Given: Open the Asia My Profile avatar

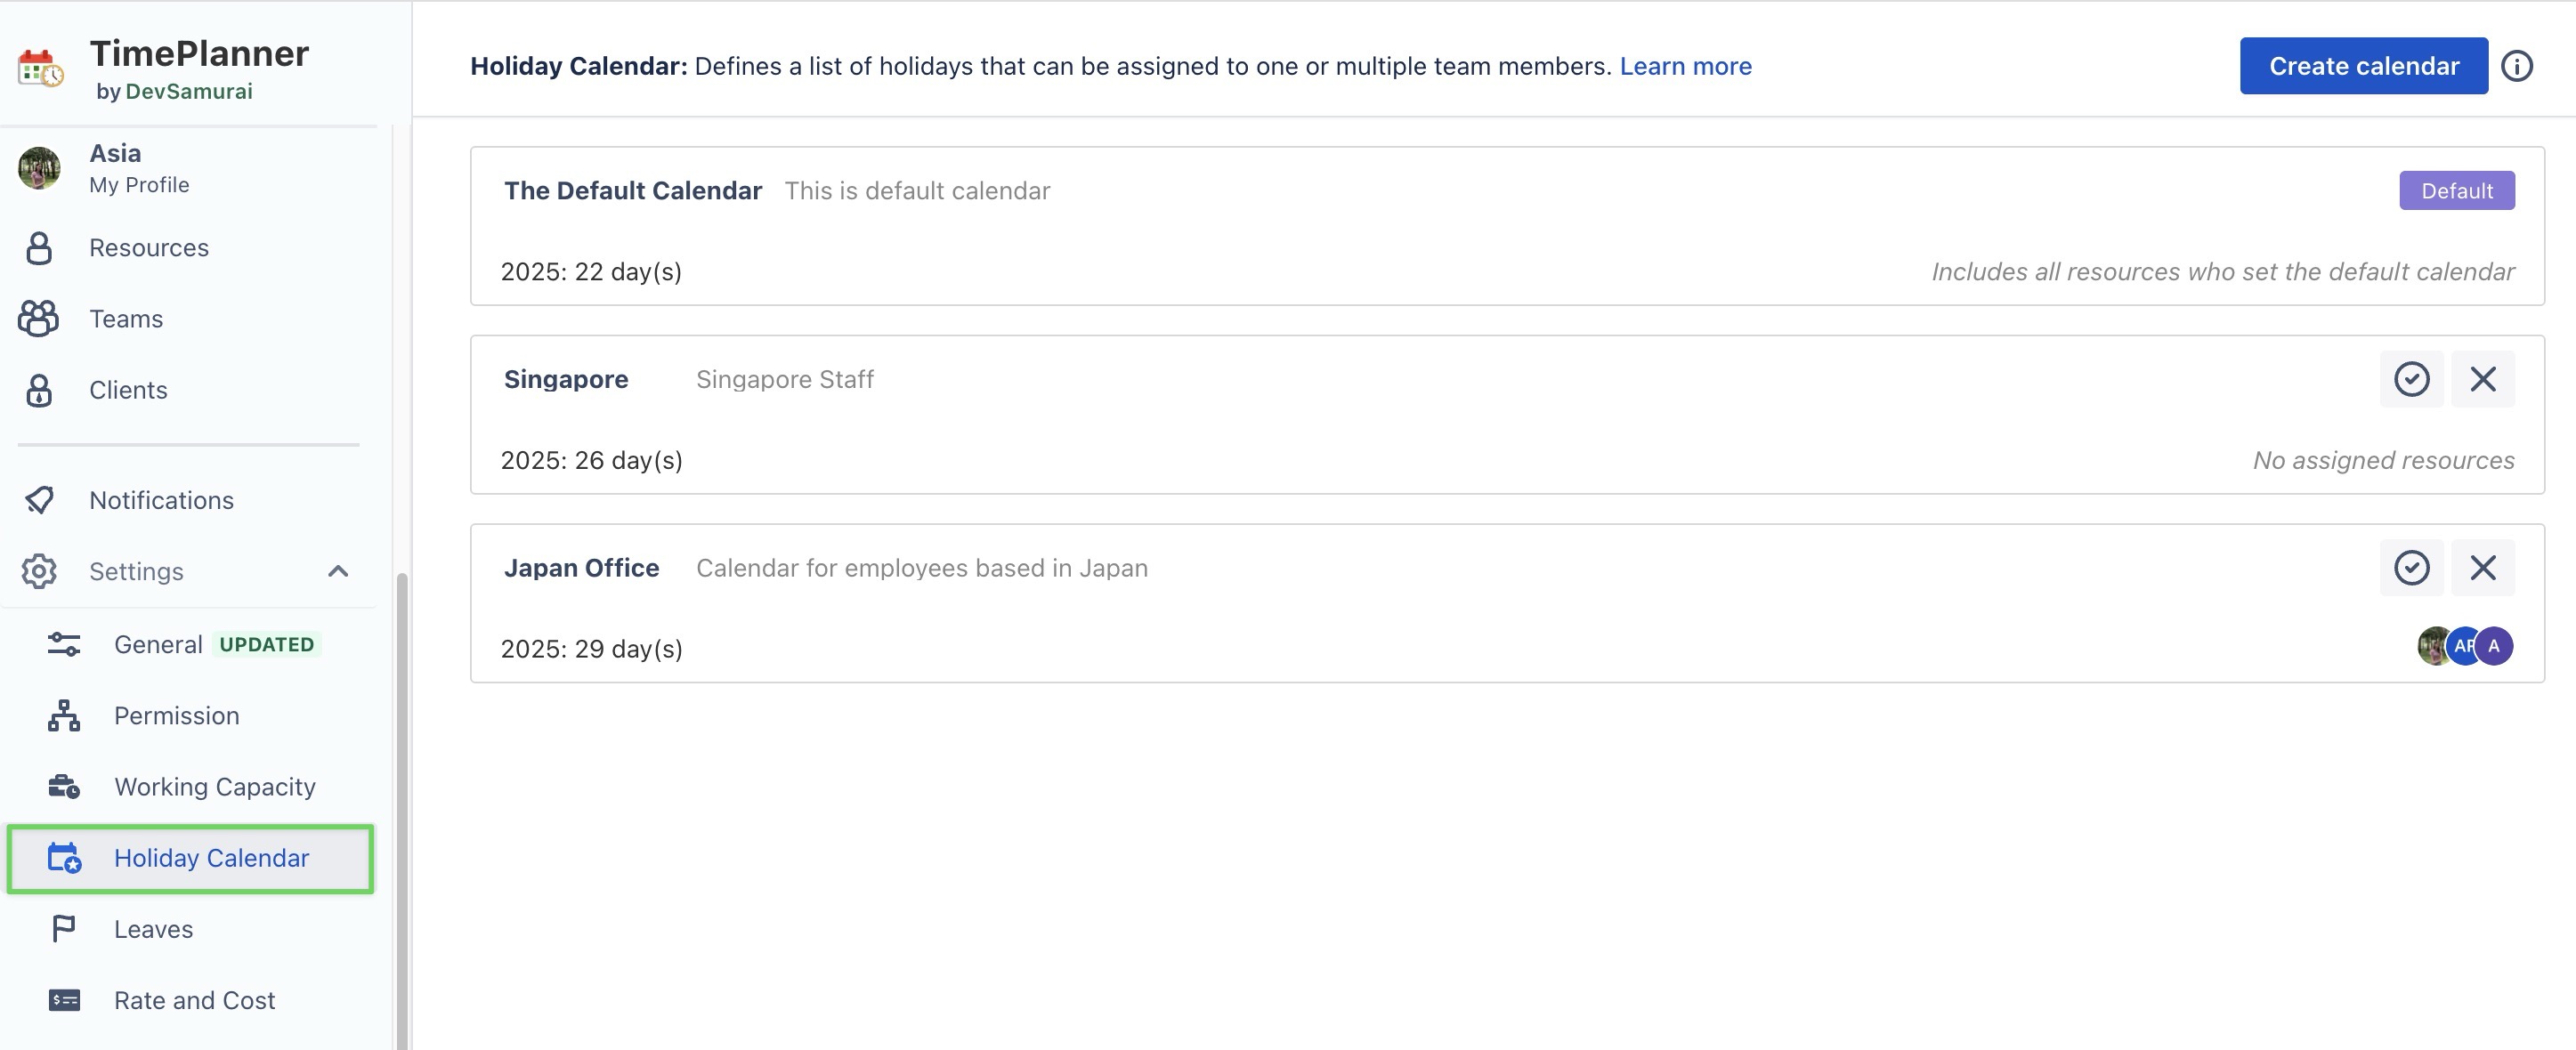Looking at the screenshot, I should [x=40, y=168].
